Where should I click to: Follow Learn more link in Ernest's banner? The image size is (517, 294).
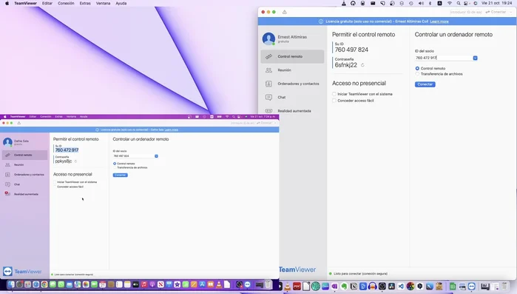(439, 21)
